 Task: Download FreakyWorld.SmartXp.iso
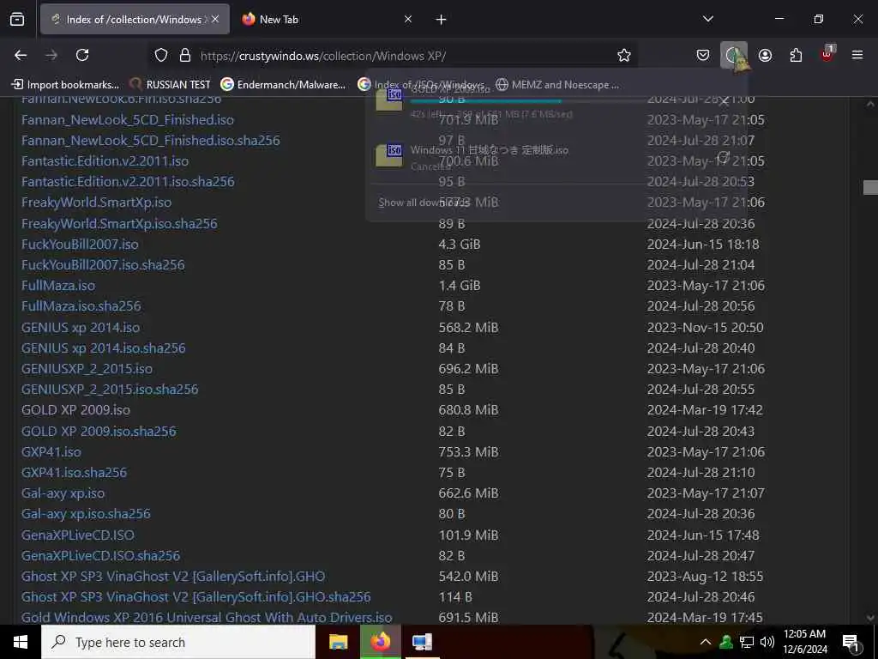pos(96,203)
